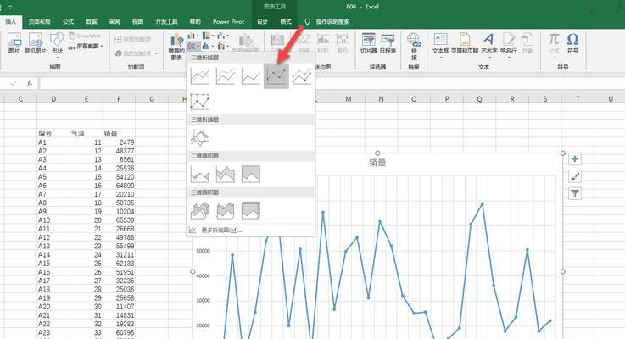Switch to the 插入 Insert tab
The height and width of the screenshot is (339, 625).
(11, 21)
